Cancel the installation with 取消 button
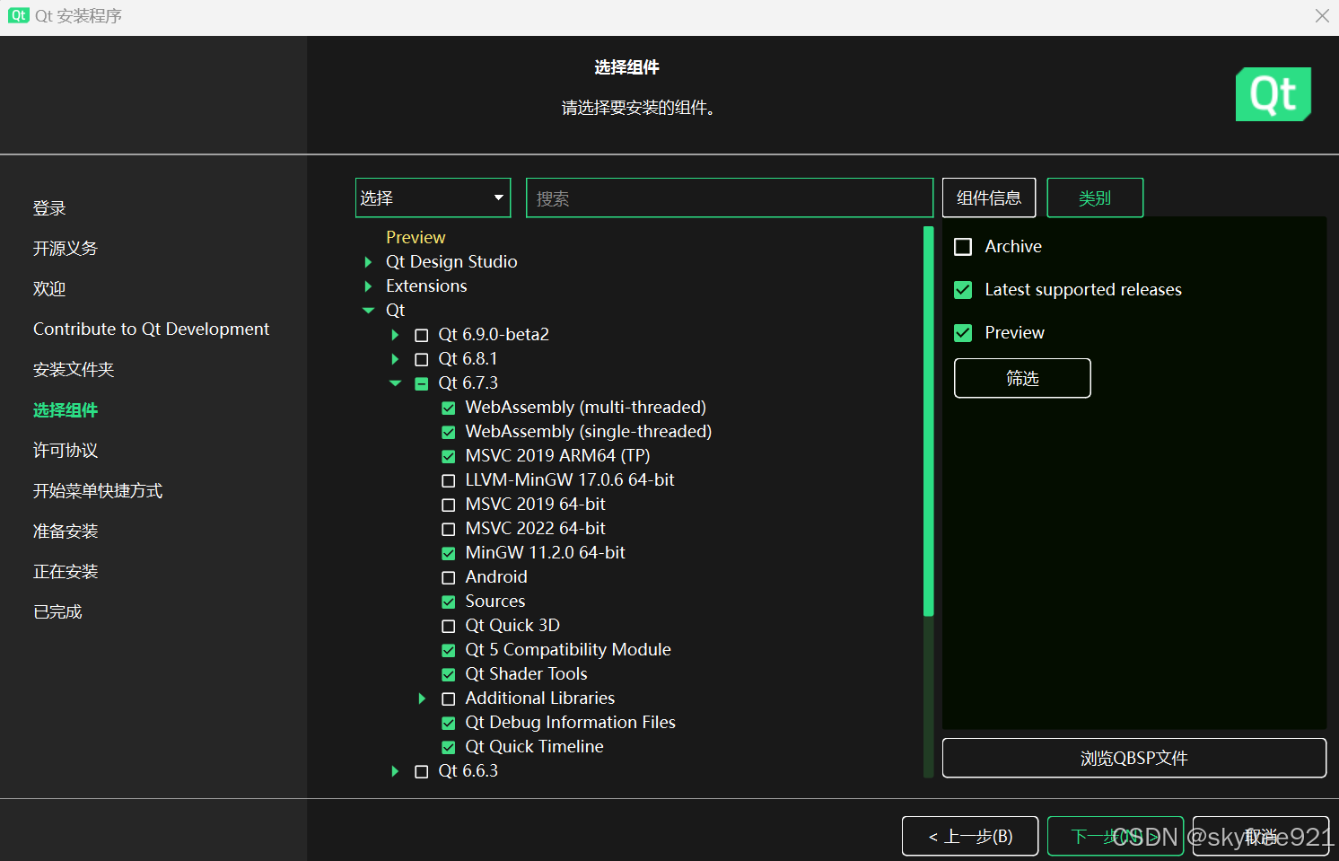The height and width of the screenshot is (861, 1339). click(1261, 836)
